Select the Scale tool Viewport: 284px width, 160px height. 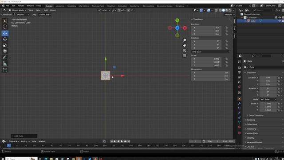click(x=5, y=45)
